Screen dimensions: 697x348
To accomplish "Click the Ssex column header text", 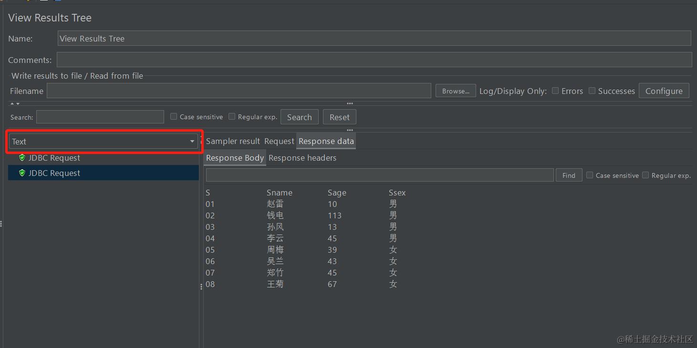I will coord(397,193).
